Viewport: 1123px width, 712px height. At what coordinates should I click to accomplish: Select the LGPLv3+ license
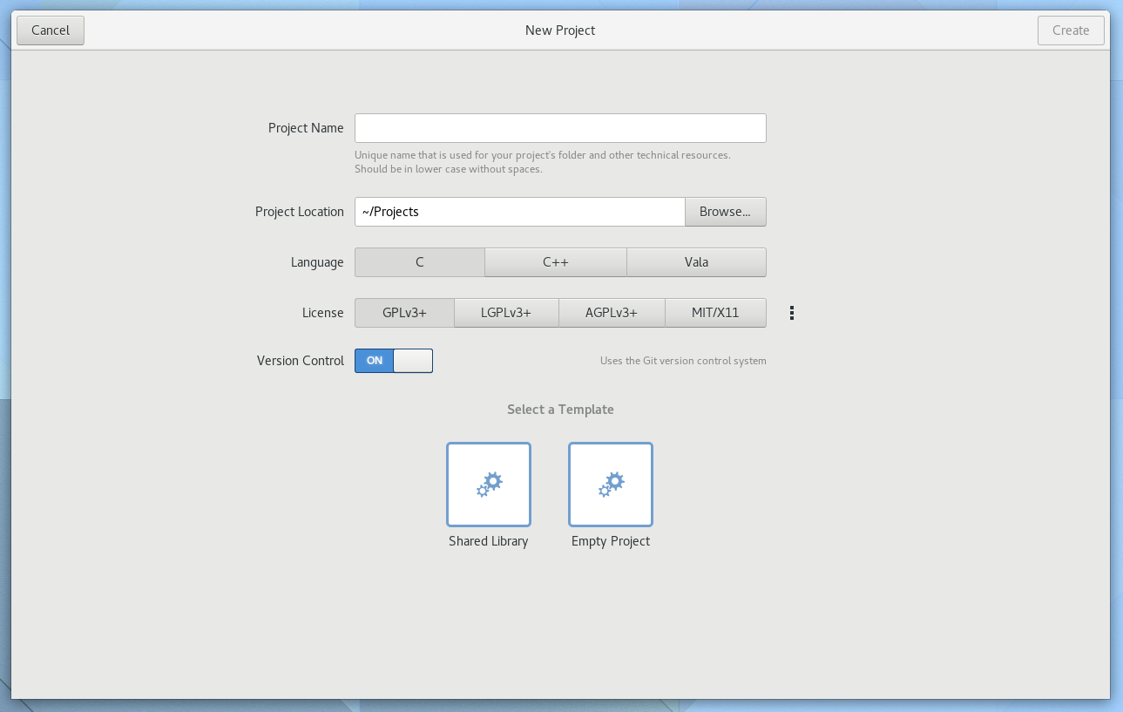(x=506, y=313)
